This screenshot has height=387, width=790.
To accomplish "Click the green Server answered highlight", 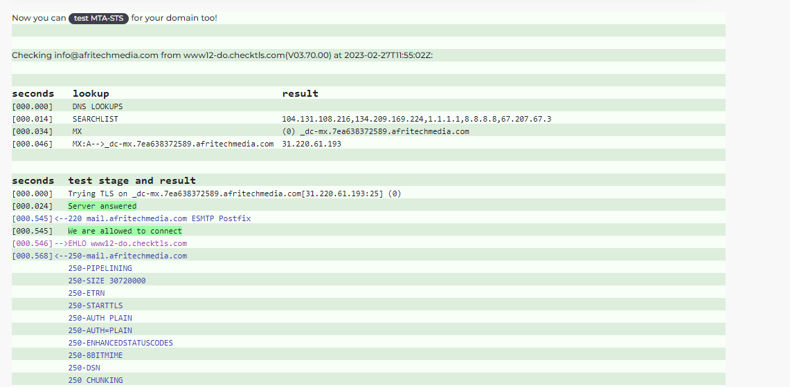I will click(x=102, y=206).
